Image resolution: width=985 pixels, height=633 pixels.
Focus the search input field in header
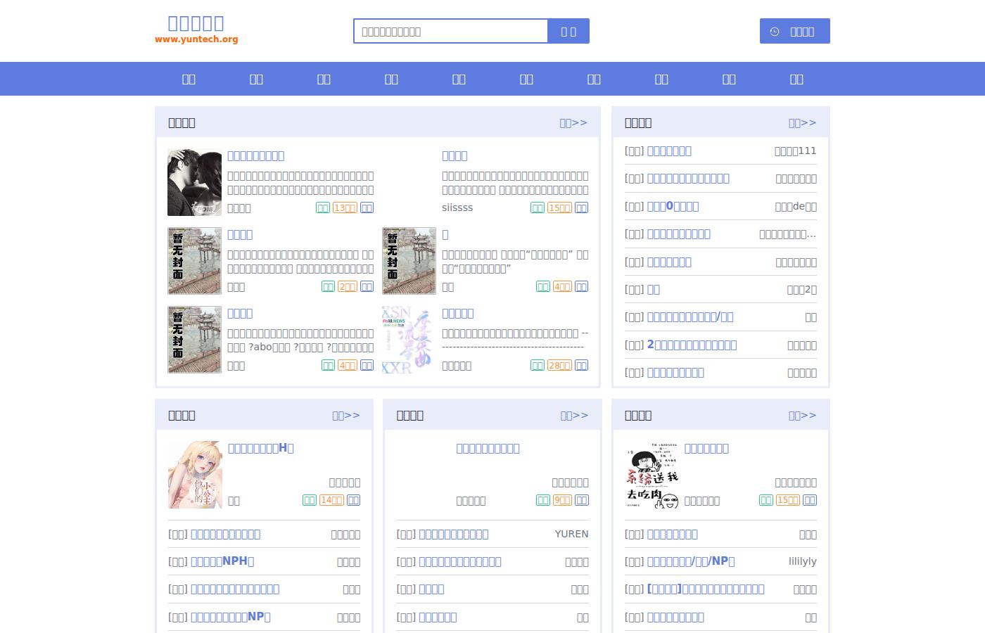point(450,31)
